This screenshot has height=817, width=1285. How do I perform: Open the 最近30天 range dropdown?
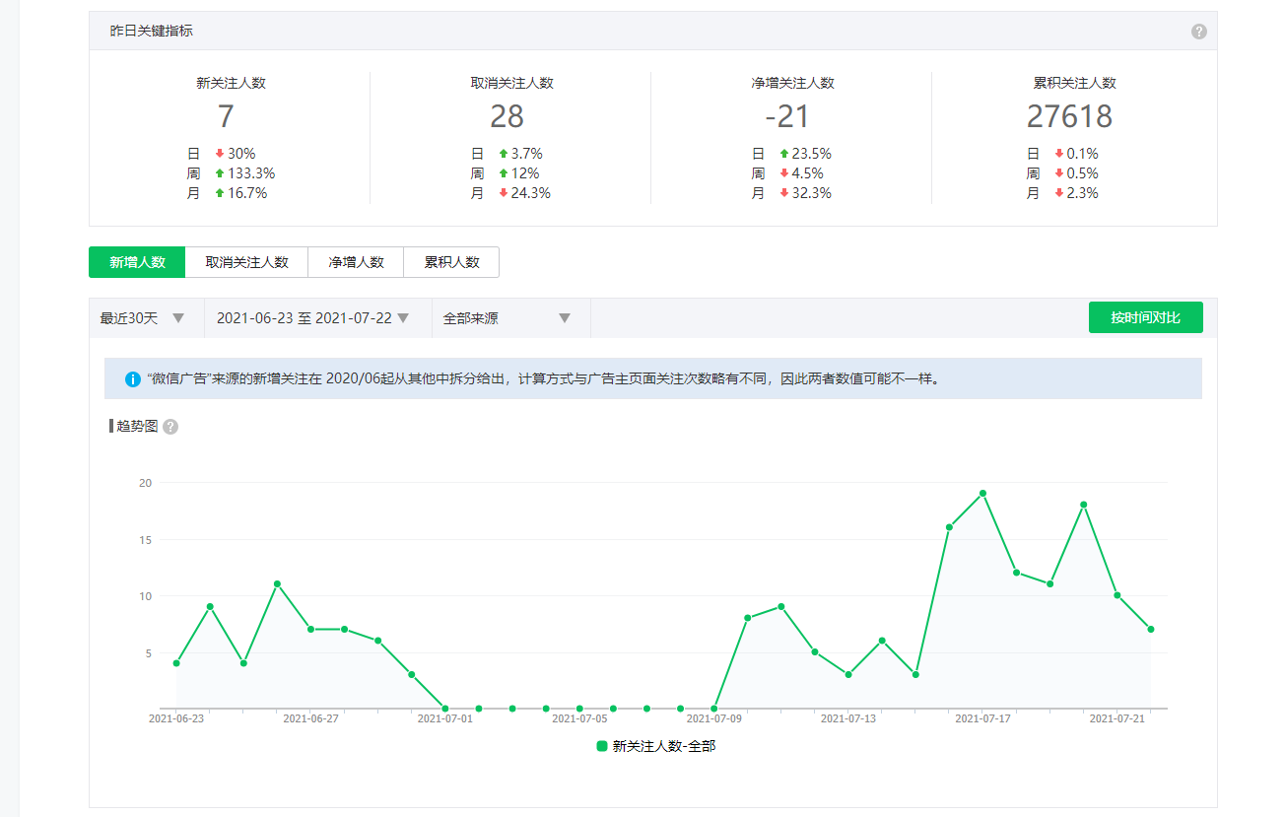146,318
